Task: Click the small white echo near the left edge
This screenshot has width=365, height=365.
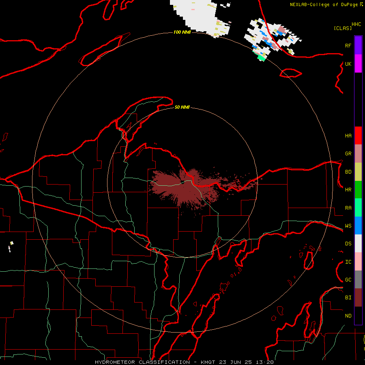Action: [x=11, y=246]
